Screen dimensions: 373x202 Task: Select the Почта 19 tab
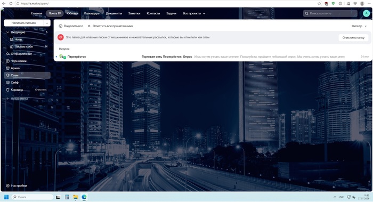pos(55,13)
